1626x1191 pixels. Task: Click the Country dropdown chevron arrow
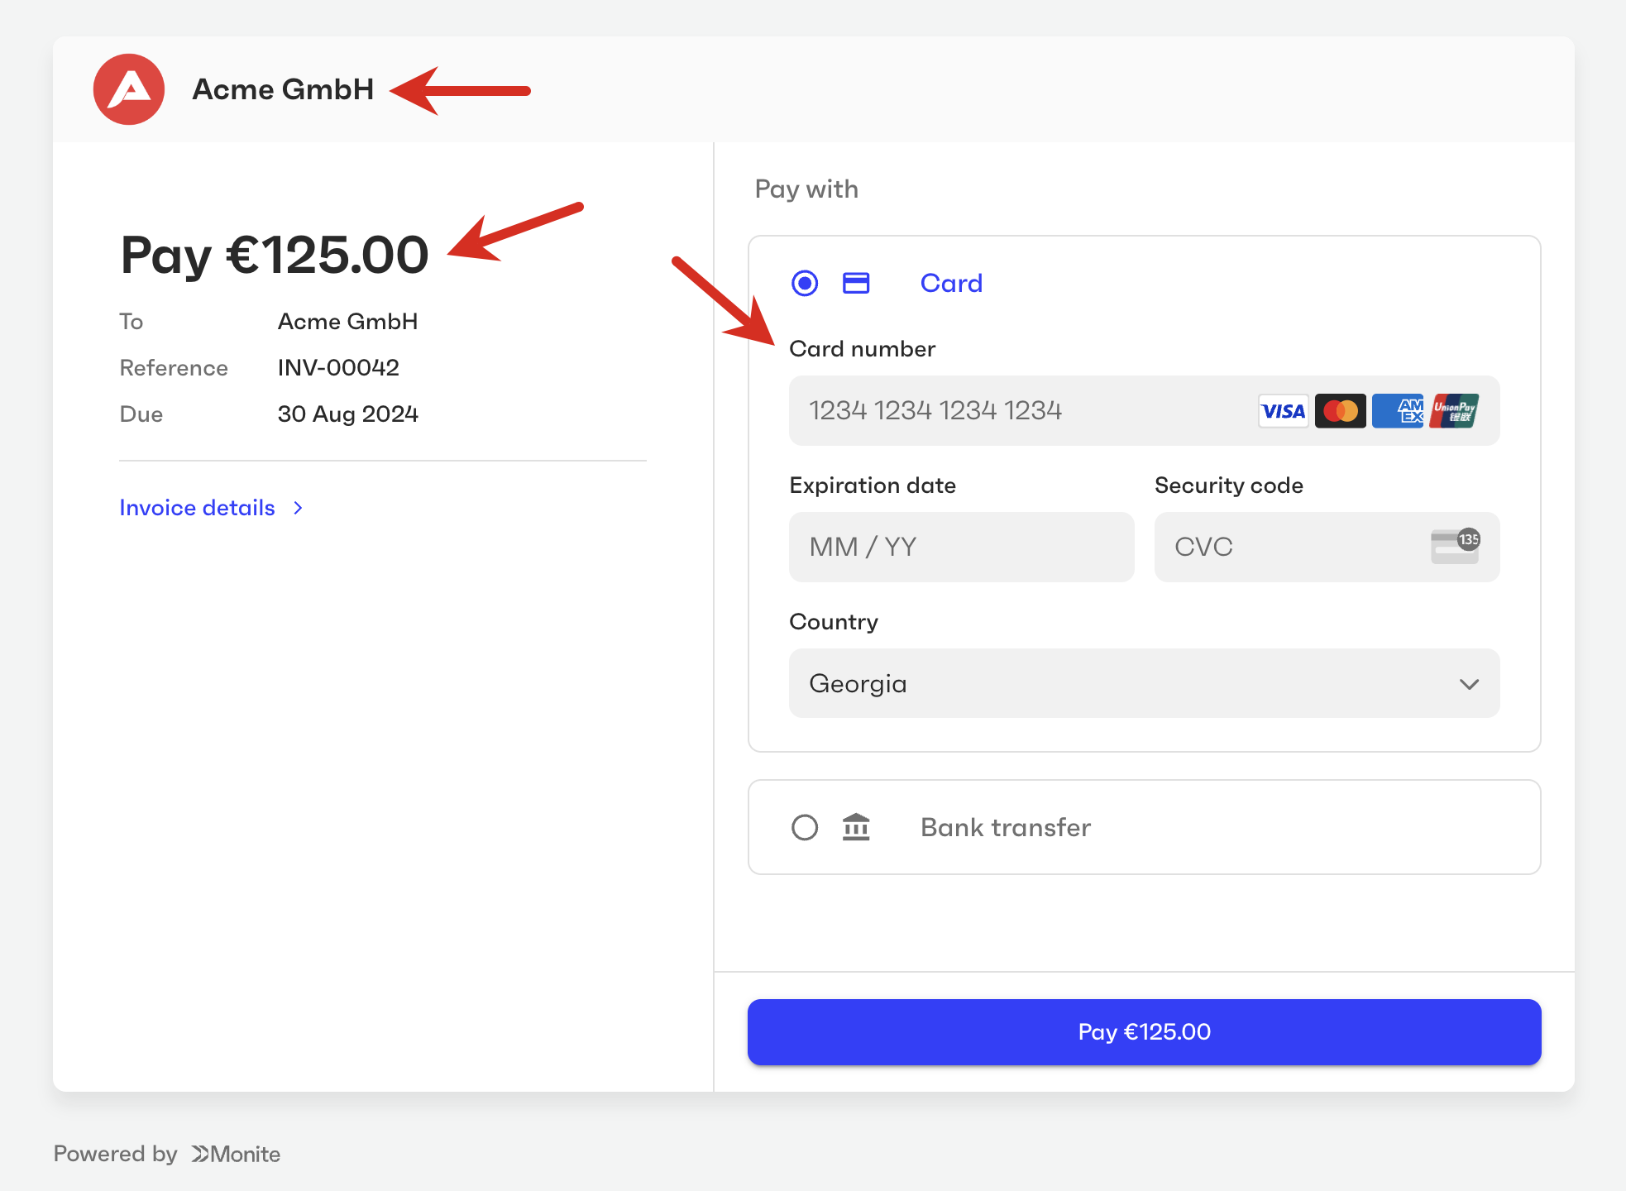[x=1469, y=684]
